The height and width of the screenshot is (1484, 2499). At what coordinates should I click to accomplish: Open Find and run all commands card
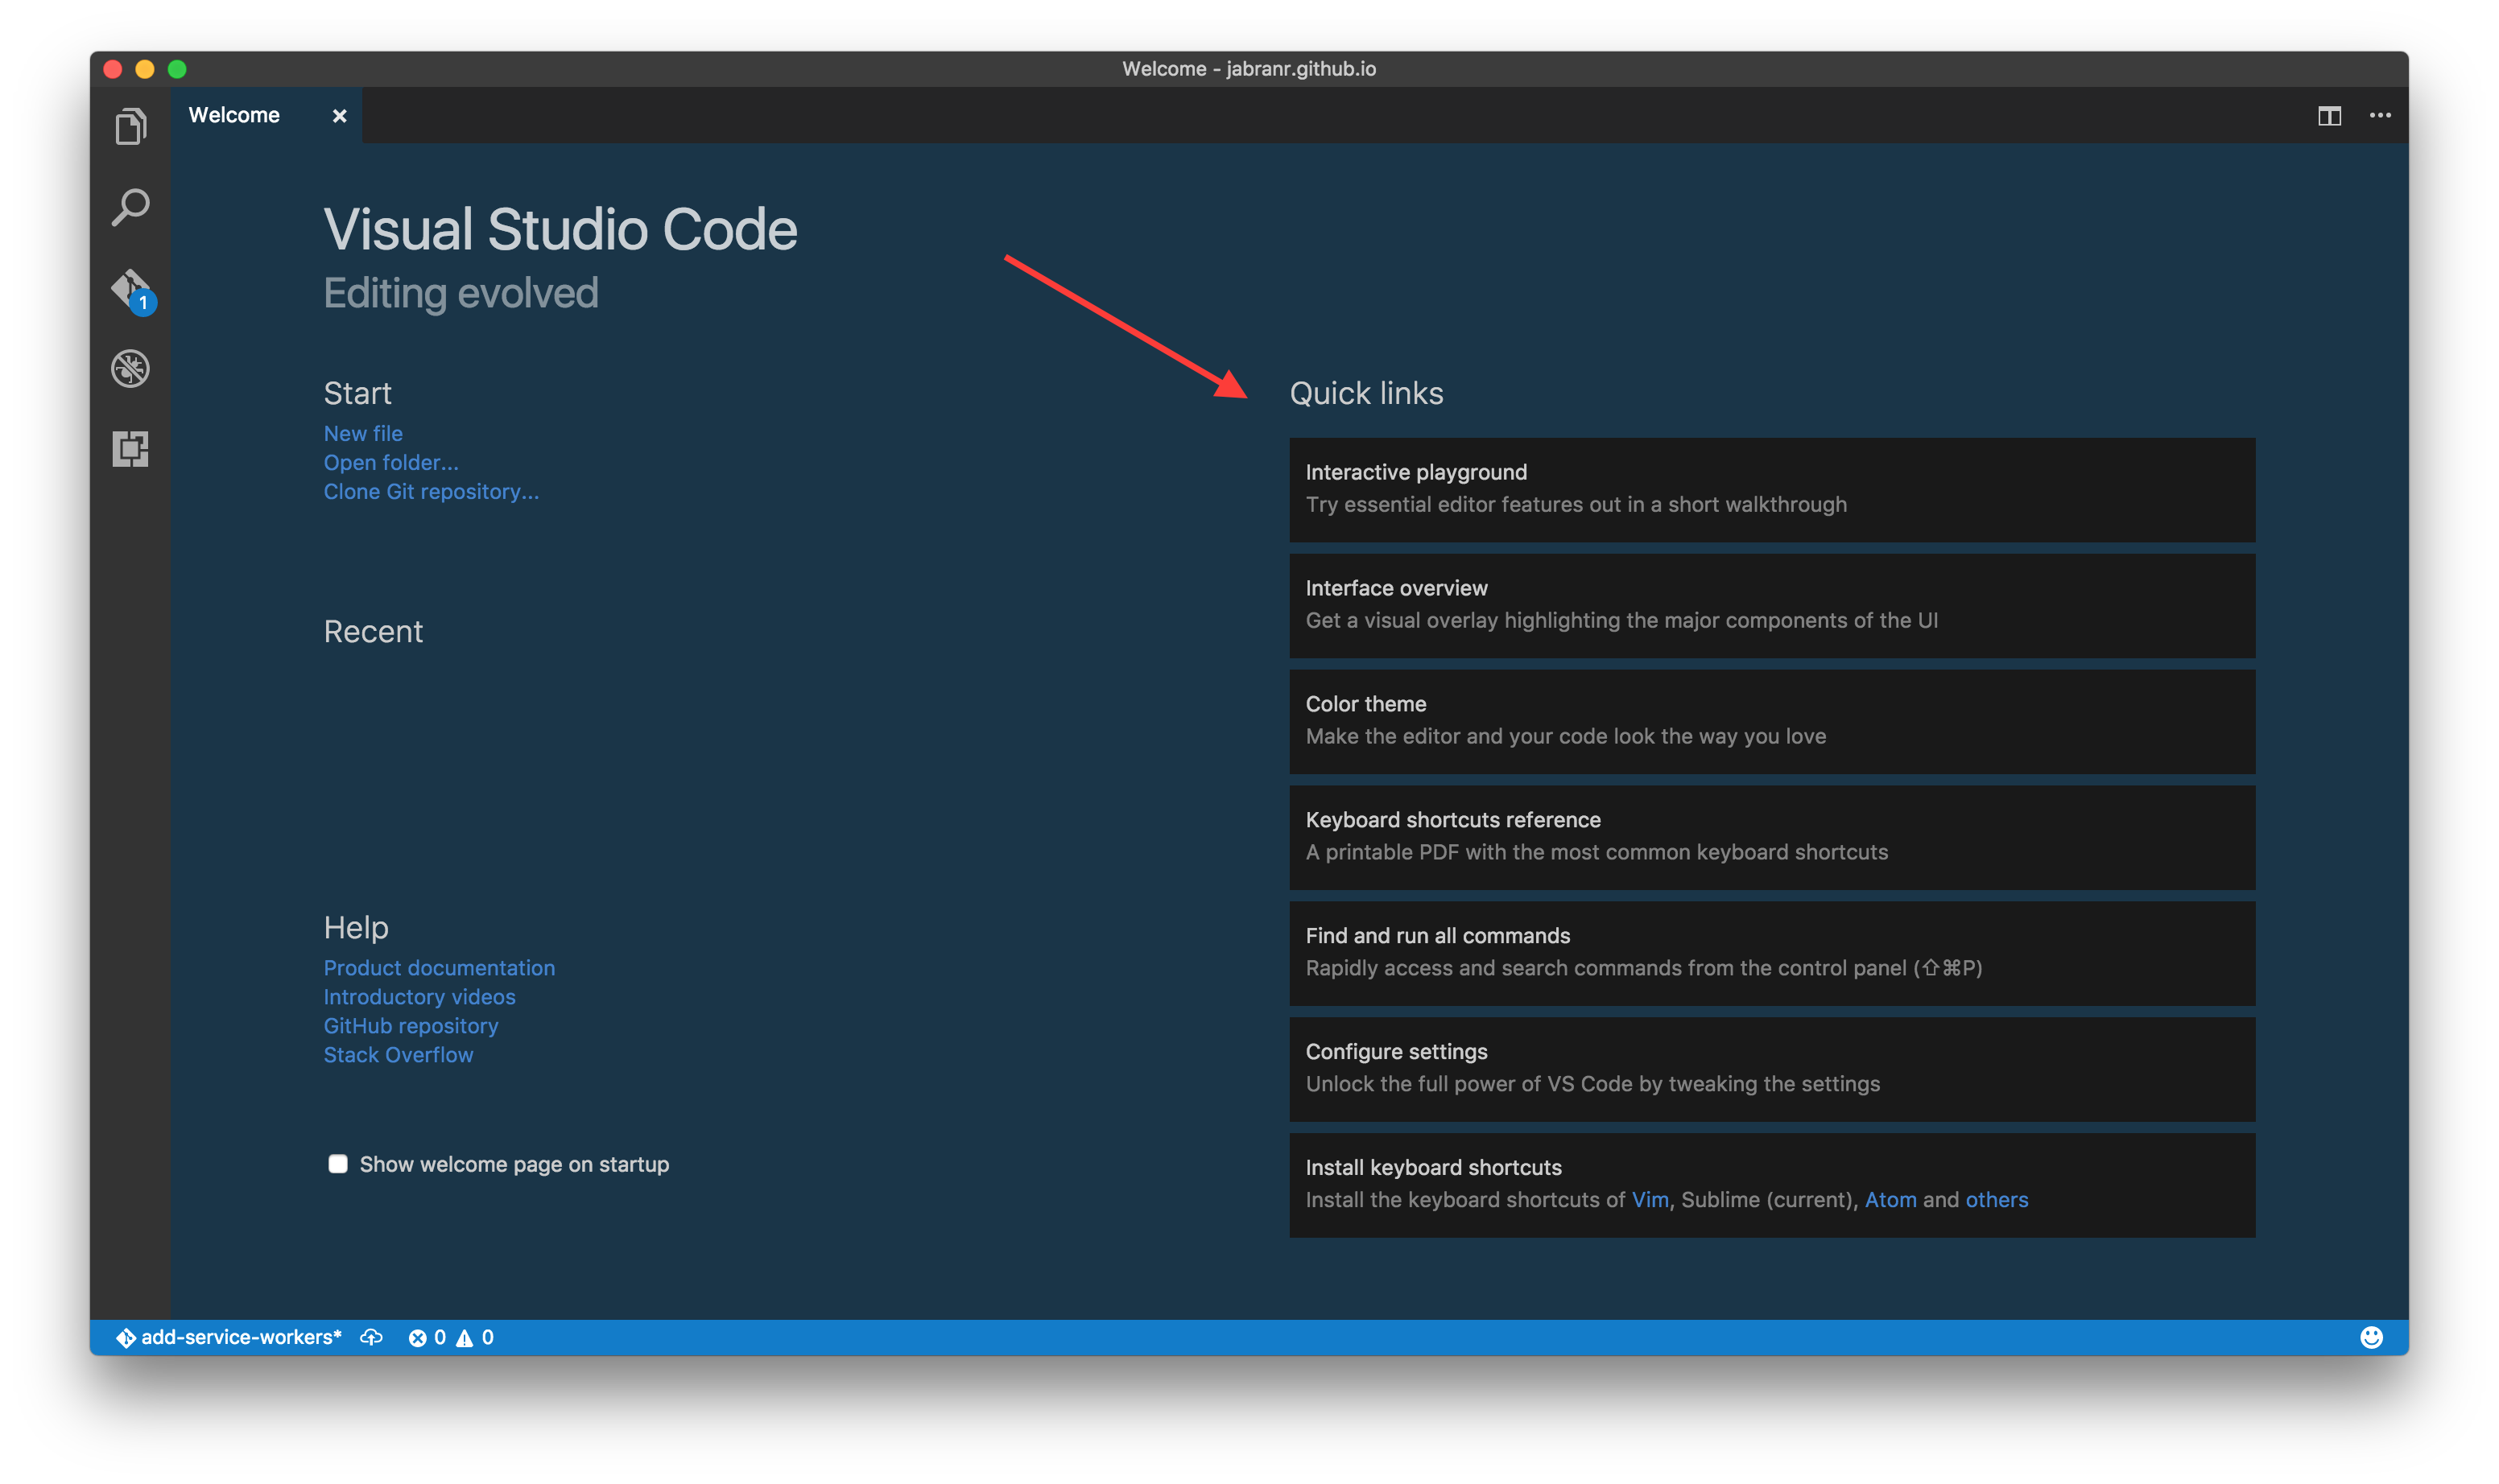click(x=1772, y=953)
